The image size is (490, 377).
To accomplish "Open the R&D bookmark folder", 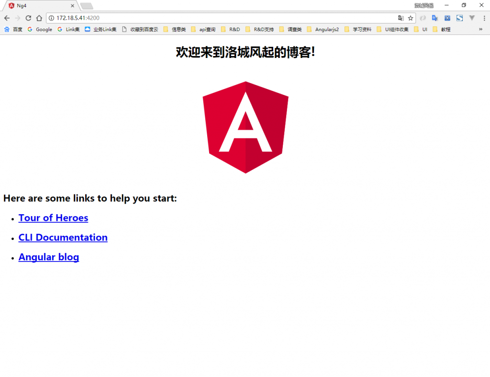I will (x=230, y=29).
